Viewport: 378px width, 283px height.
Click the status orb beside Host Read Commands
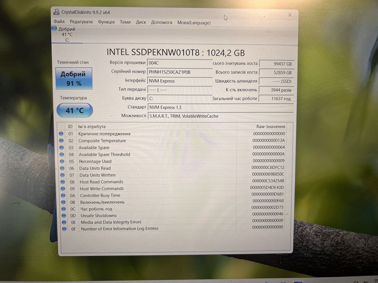[63, 182]
